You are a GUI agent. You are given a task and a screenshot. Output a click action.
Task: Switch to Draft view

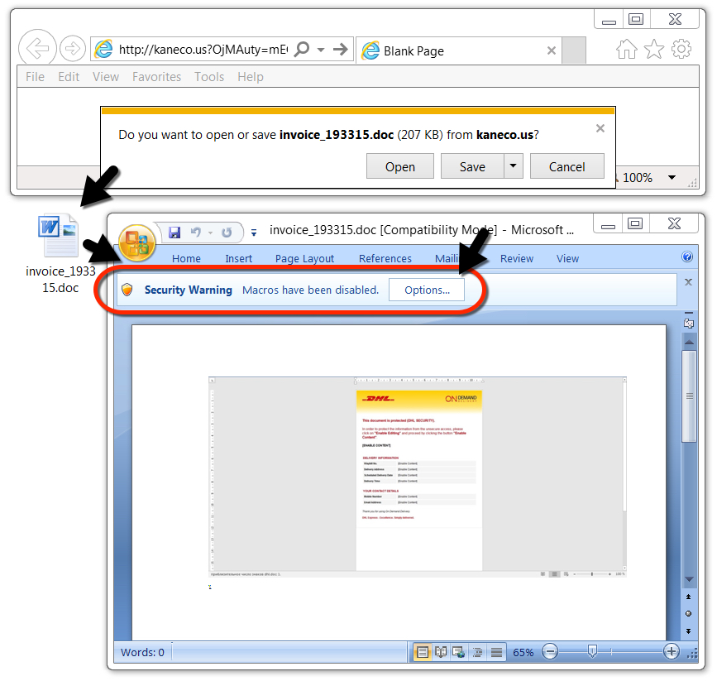point(496,652)
